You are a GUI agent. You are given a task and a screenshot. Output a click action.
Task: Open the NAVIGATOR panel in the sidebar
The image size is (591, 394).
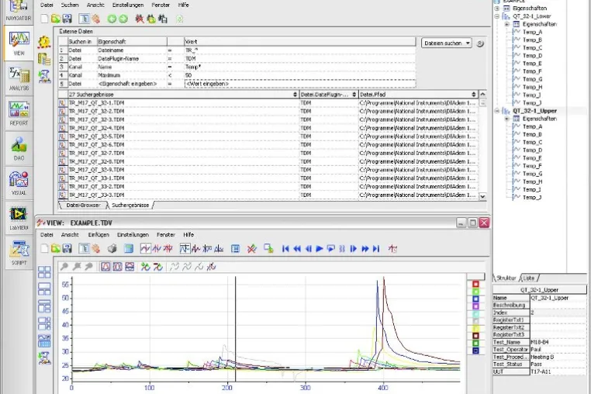point(19,11)
